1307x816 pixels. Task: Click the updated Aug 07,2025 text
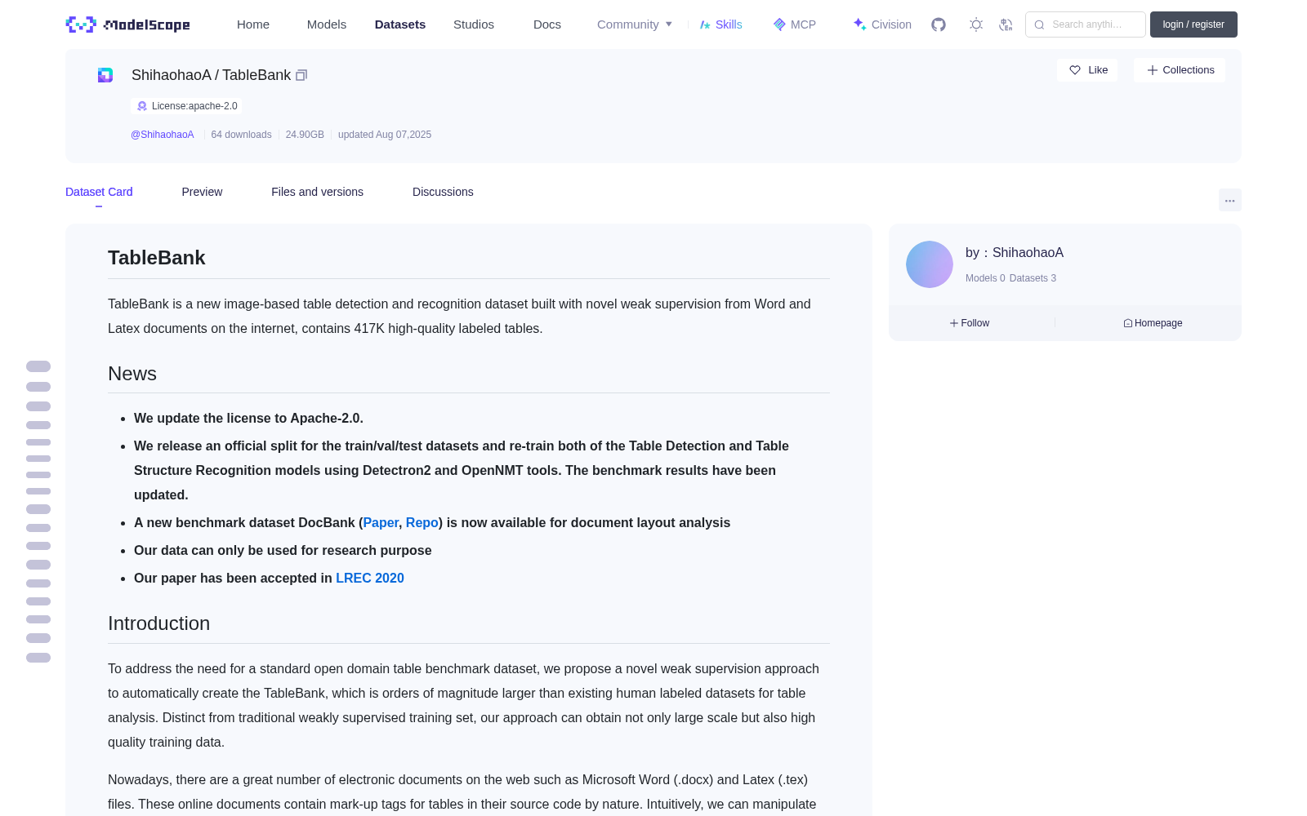tap(385, 135)
